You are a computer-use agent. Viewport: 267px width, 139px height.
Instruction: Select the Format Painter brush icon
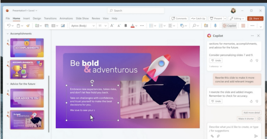coord(28,26)
